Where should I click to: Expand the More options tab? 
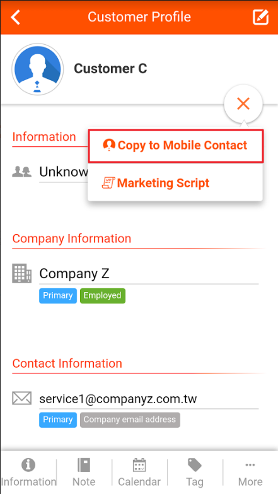tap(250, 473)
